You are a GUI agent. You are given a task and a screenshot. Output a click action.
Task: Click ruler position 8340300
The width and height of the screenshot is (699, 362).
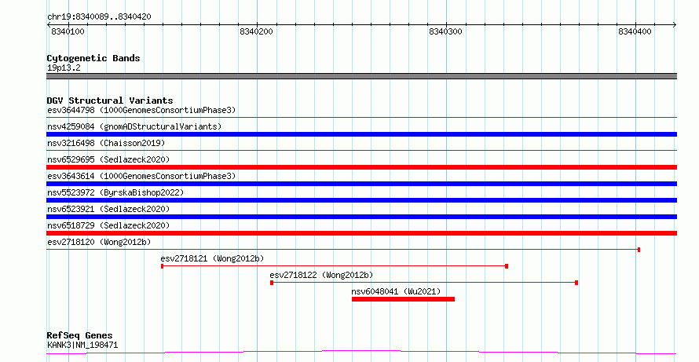[446, 31]
